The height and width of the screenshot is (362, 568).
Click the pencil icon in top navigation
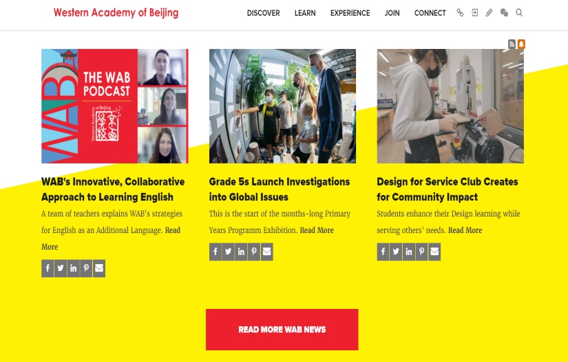click(x=489, y=12)
